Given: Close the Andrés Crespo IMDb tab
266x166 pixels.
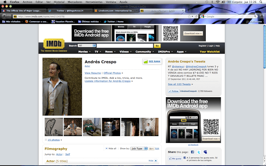Looking at the screenshot, I should point(183,11).
